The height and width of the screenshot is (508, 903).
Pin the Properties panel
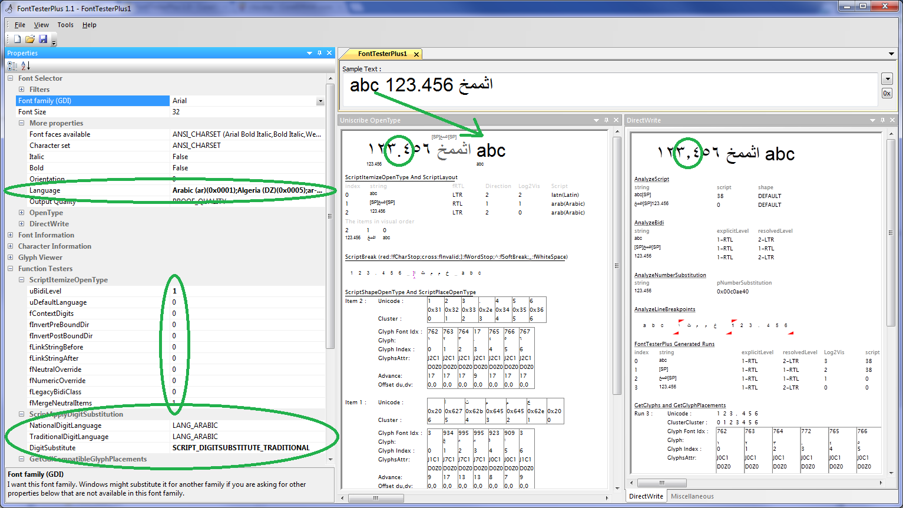pyautogui.click(x=320, y=53)
